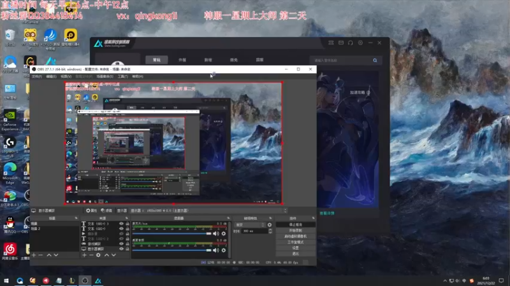Image resolution: width=510 pixels, height=286 pixels.
Task: Show hidden system tray icons chevron
Action: (445, 281)
